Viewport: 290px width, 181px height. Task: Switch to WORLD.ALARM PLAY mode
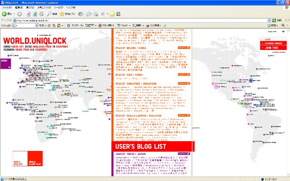[35, 159]
